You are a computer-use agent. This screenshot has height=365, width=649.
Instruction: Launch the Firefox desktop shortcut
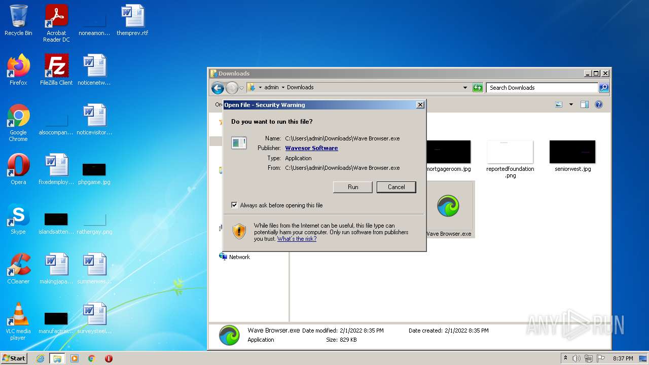[x=18, y=70]
